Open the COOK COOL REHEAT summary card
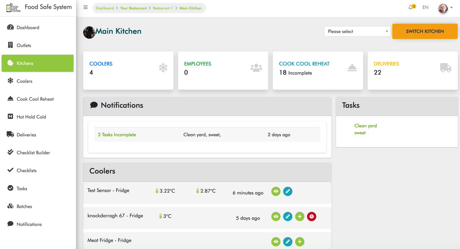This screenshot has height=249, width=460. point(318,71)
